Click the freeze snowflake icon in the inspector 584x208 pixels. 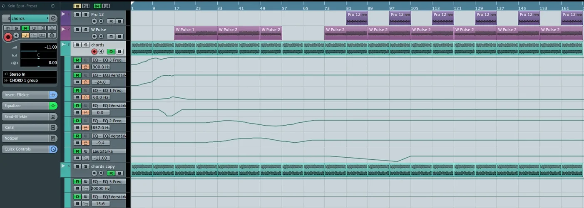(x=52, y=35)
